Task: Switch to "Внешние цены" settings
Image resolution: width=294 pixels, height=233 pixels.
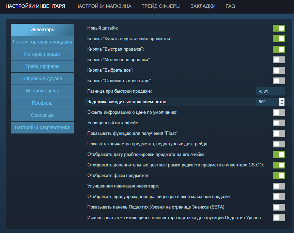Action: (42, 91)
